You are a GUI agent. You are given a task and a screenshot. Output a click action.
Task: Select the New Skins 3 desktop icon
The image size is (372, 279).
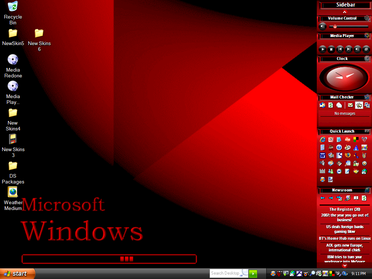click(x=13, y=146)
